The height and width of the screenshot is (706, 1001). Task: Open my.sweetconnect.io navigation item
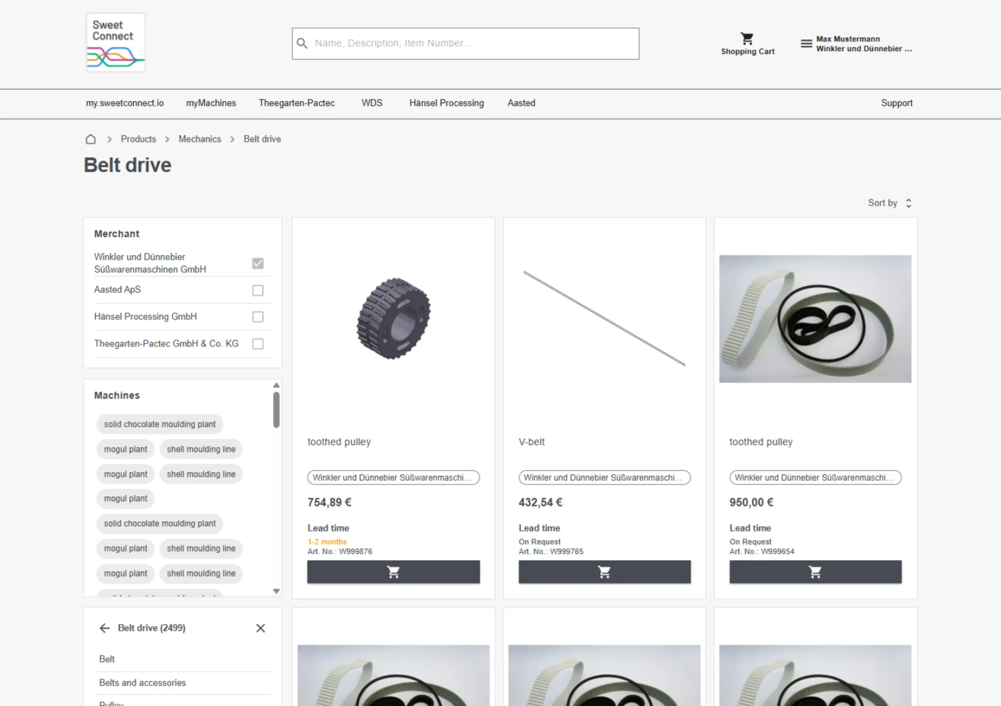pos(125,103)
